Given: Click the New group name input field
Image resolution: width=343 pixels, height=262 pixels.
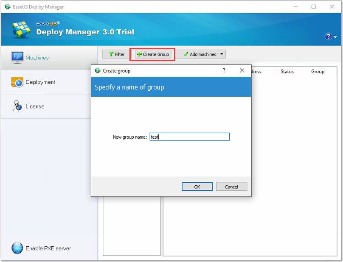Looking at the screenshot, I should tap(189, 137).
